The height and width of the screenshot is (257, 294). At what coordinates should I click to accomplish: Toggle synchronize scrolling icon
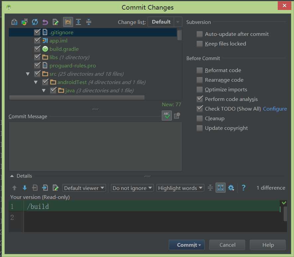(x=221, y=188)
